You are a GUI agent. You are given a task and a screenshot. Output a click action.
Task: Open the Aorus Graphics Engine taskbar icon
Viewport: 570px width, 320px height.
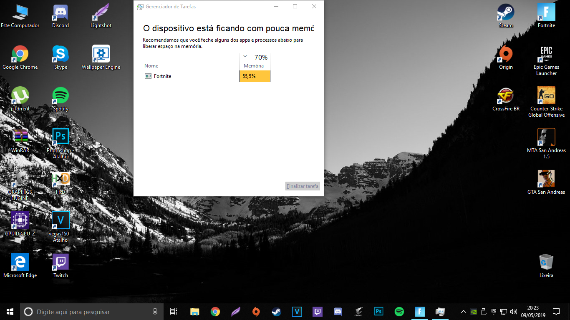[x=358, y=312]
